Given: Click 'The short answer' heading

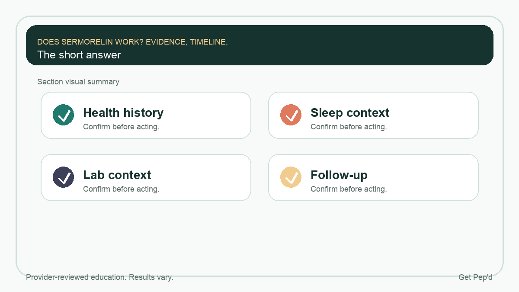Looking at the screenshot, I should pos(79,55).
